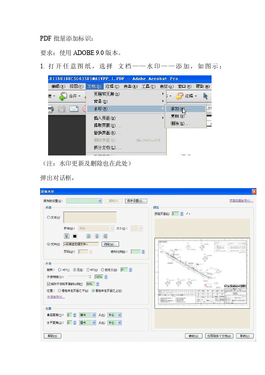Select appear on top of page (页面之上) radio
Image resolution: width=265 pixels, height=375 pixels.
(x=93, y=291)
